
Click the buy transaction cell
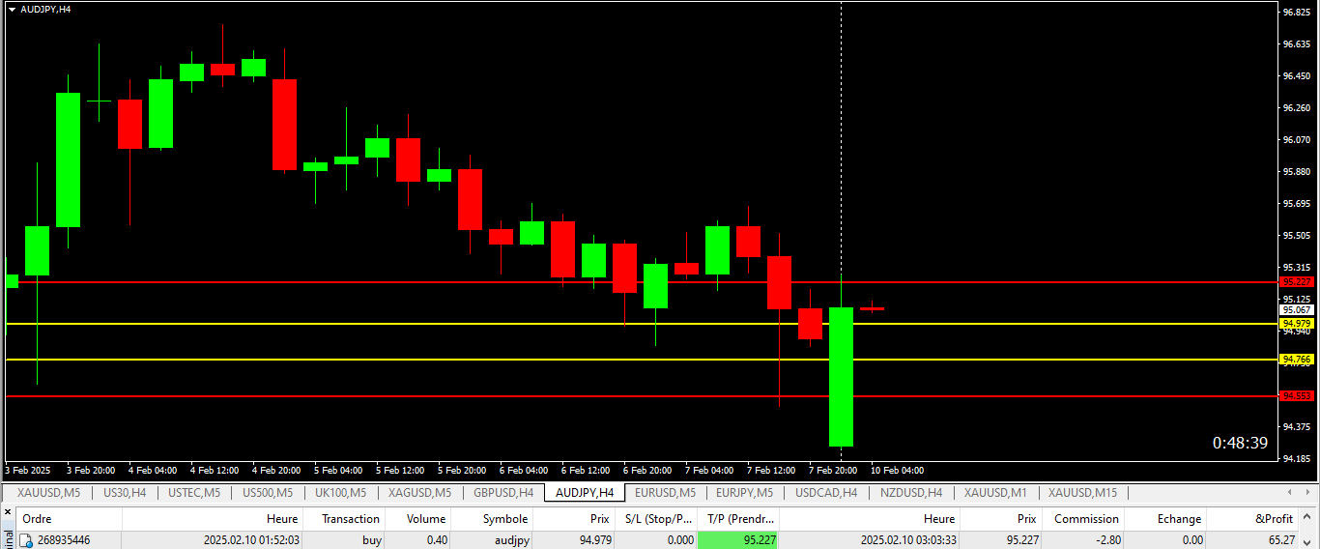point(372,540)
